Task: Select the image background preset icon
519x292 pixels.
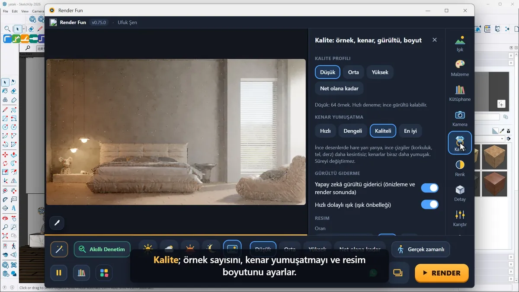Action: click(232, 248)
